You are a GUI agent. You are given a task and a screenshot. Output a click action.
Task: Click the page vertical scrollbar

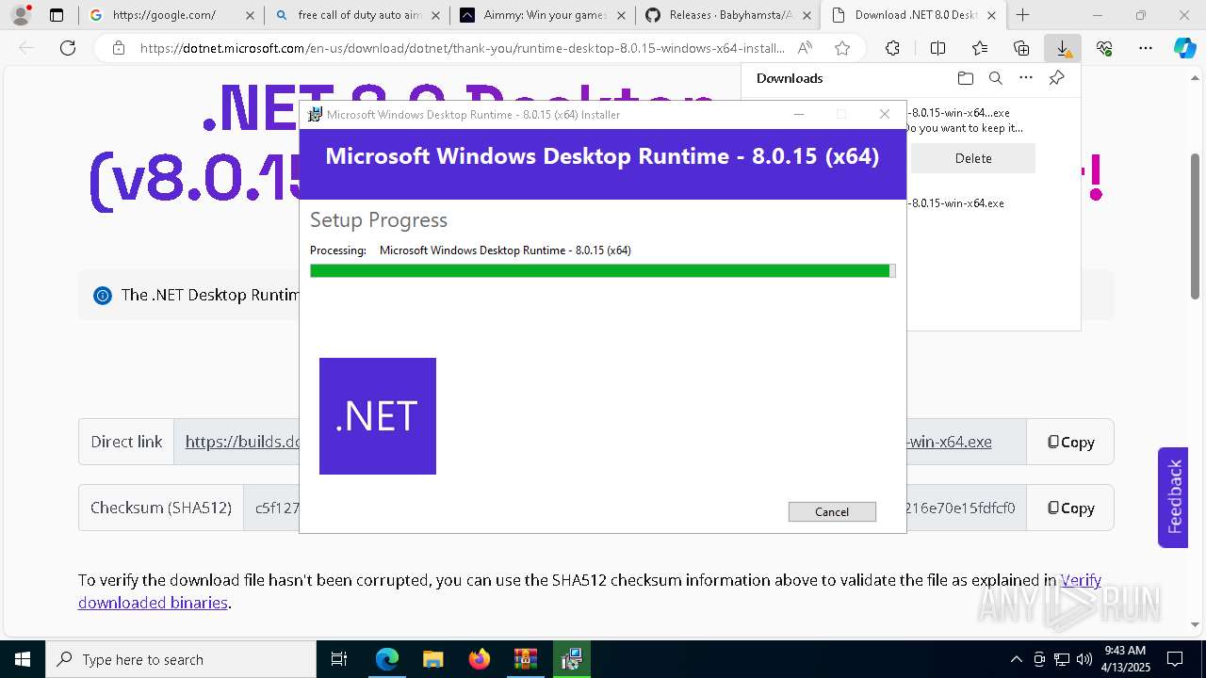(1196, 226)
